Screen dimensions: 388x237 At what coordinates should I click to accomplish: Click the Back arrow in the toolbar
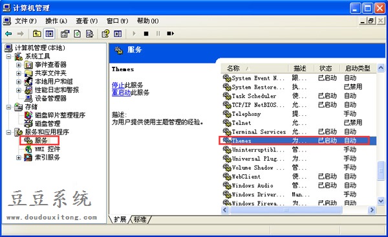(8, 34)
